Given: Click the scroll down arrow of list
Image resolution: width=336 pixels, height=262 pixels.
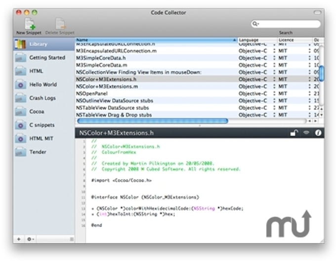Looking at the screenshot, I should click(x=322, y=115).
